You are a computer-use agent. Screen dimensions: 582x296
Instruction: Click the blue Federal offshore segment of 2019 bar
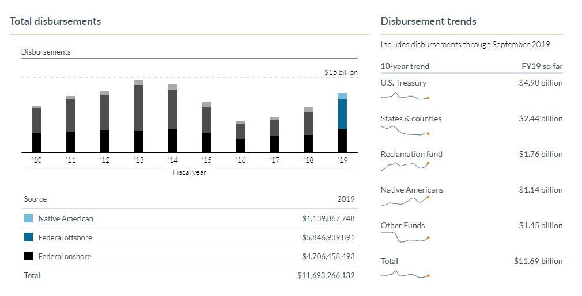(x=342, y=114)
